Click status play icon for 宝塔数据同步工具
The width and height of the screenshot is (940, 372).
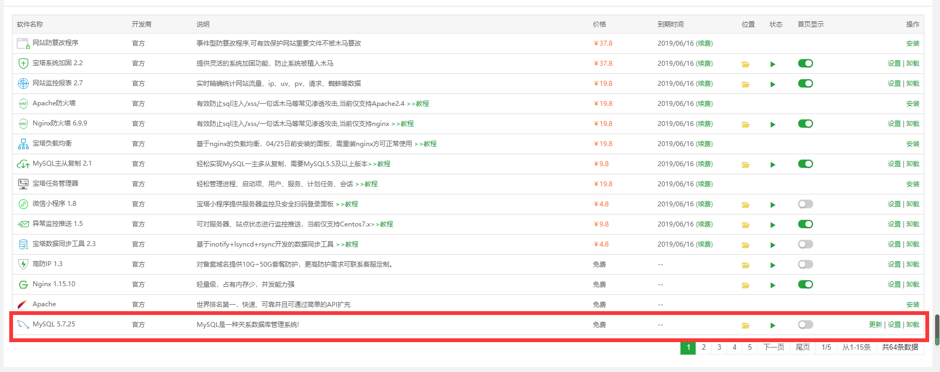773,245
